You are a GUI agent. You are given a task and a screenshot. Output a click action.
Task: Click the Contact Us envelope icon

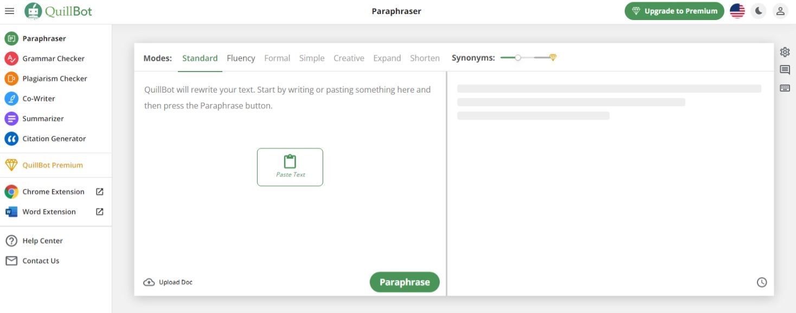click(11, 261)
